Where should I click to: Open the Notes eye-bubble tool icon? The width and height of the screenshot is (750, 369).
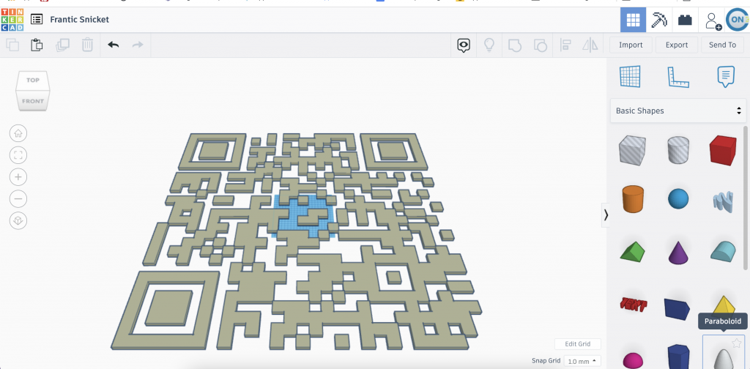click(464, 45)
